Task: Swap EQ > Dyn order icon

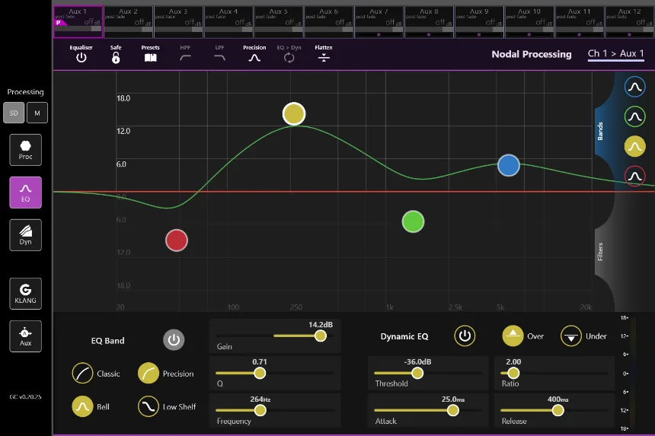Action: tap(289, 58)
